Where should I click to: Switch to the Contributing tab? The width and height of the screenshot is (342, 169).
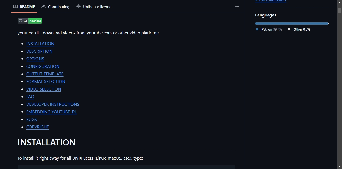tap(55, 7)
